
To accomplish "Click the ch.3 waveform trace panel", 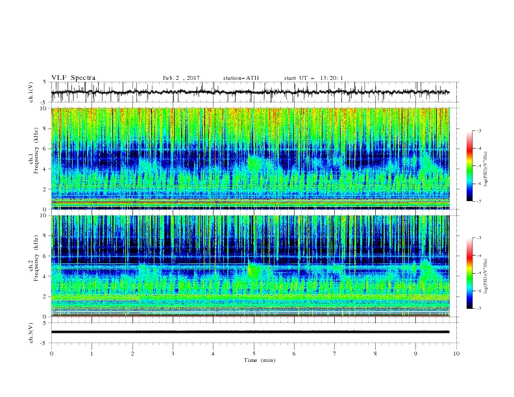I will point(254,333).
